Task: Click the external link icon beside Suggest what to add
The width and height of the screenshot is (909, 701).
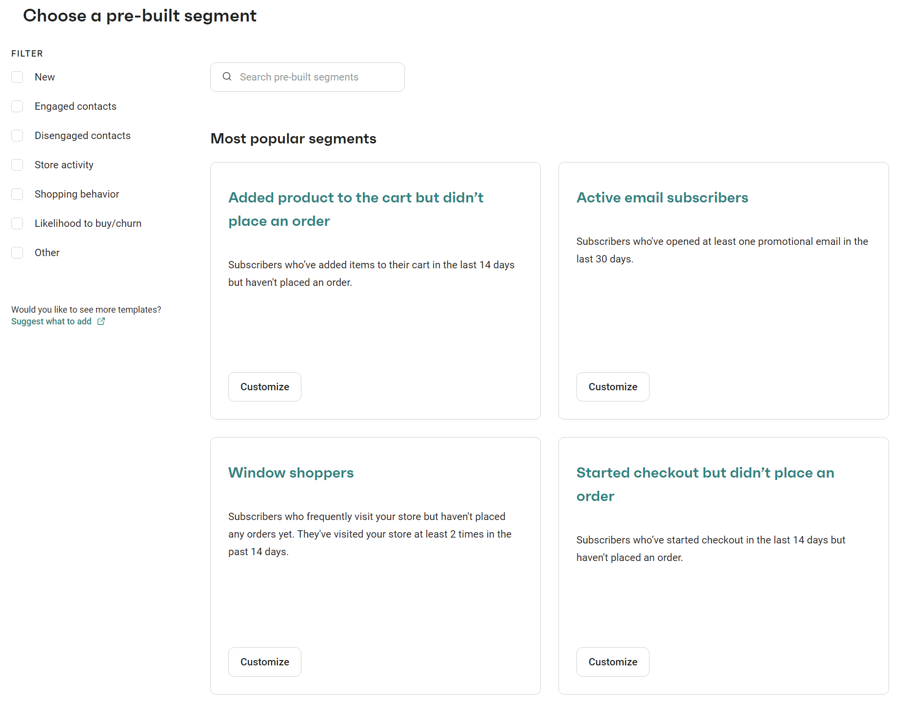Action: tap(101, 321)
